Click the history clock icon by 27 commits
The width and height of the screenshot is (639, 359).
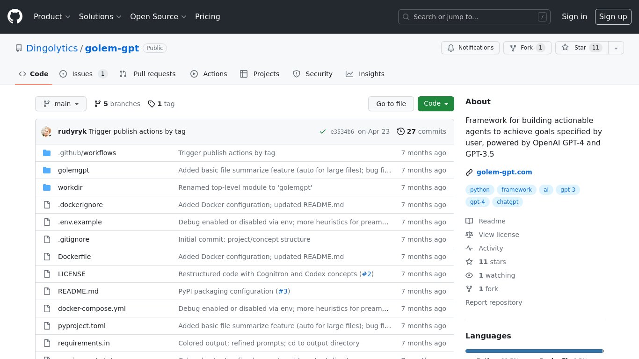tap(401, 131)
